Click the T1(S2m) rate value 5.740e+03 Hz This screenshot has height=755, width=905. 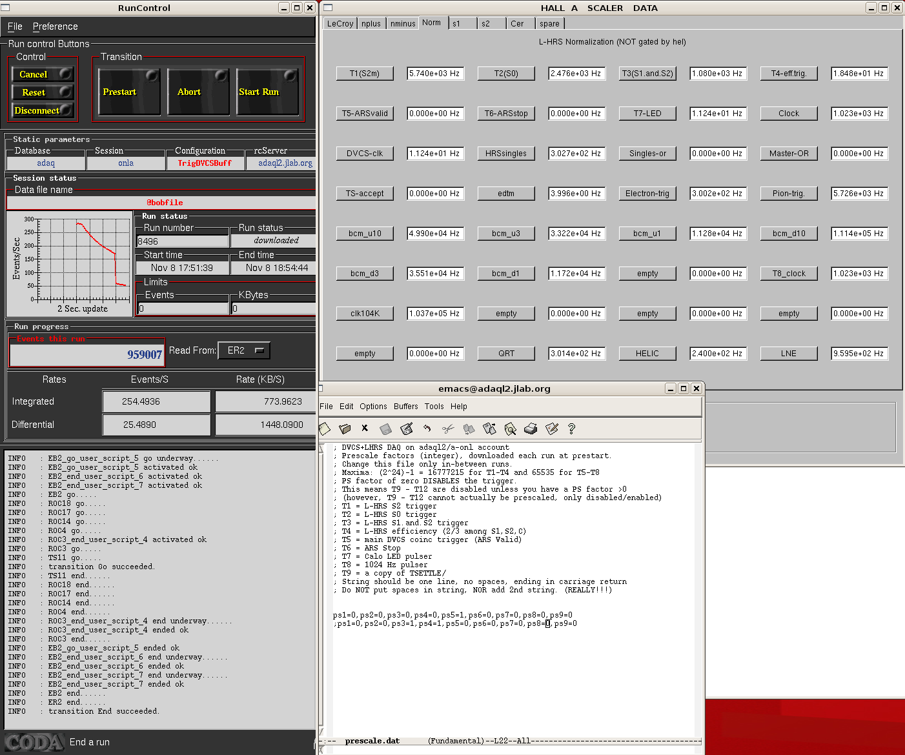click(435, 74)
